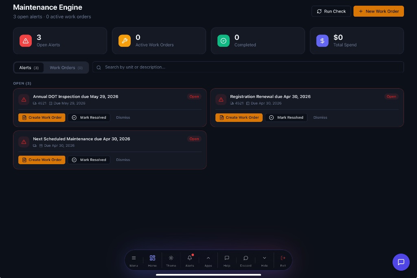Image resolution: width=417 pixels, height=278 pixels.
Task: Click Run Check button
Action: [331, 11]
